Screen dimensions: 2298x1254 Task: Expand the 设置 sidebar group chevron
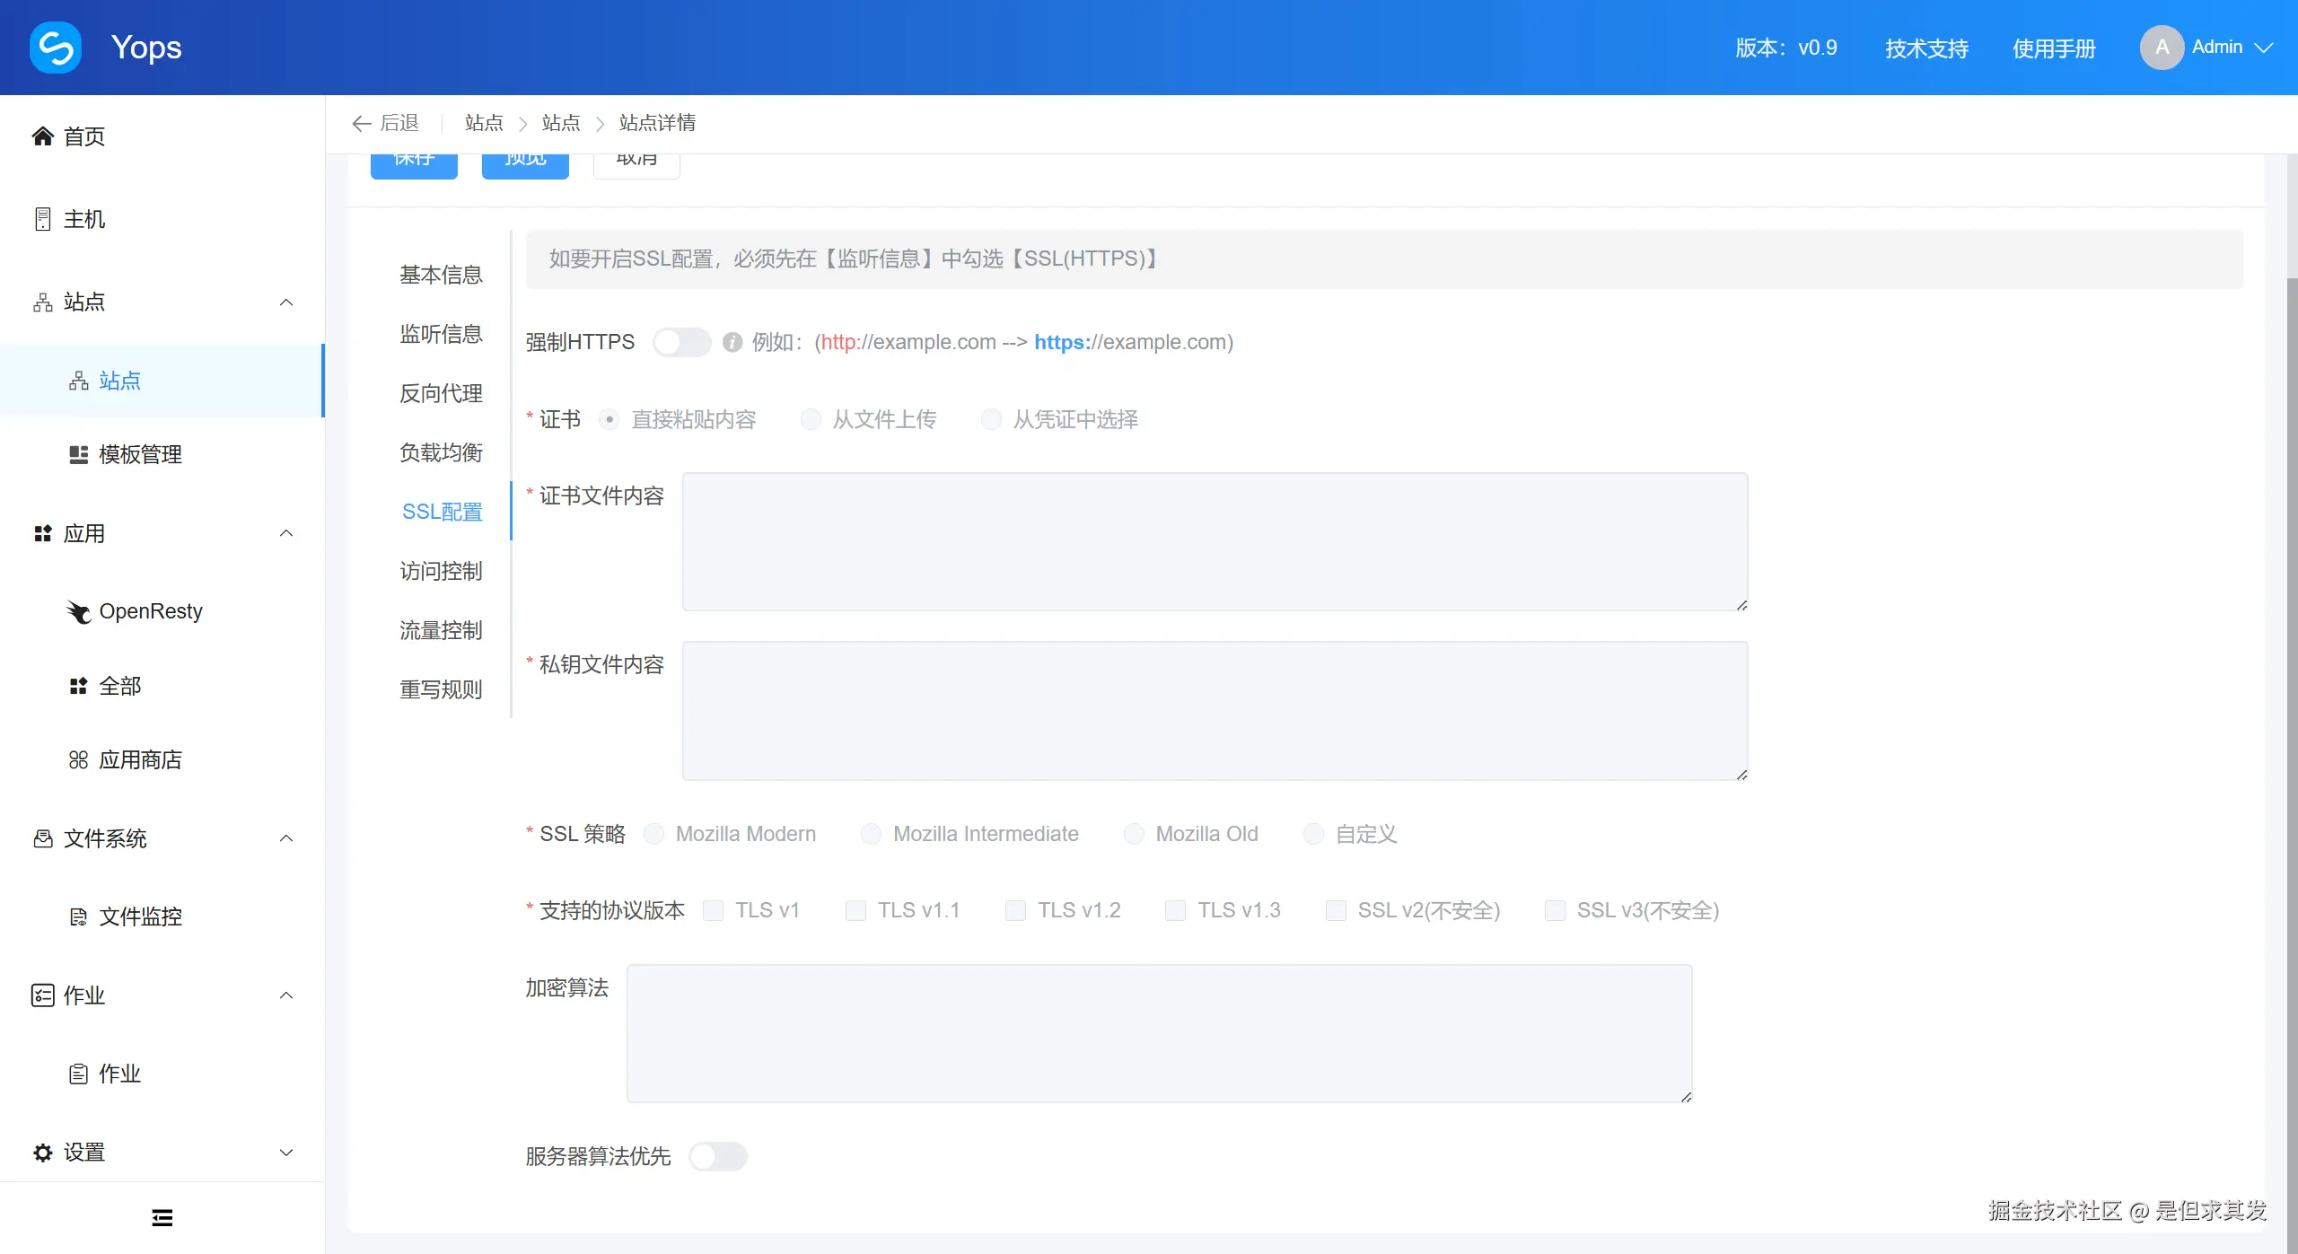pos(286,1153)
